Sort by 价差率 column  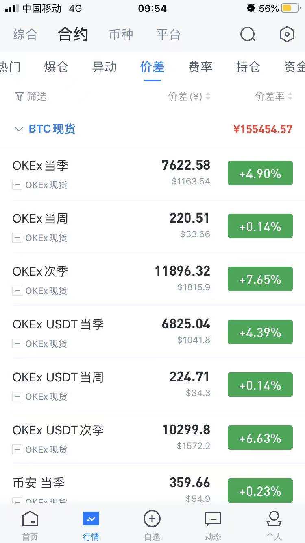click(274, 96)
